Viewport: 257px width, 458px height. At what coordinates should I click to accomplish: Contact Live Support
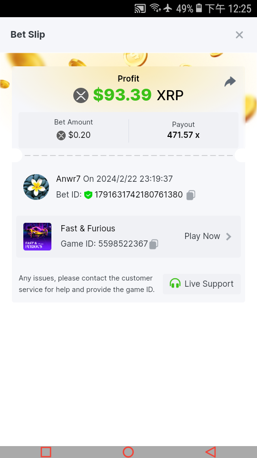coord(202,284)
